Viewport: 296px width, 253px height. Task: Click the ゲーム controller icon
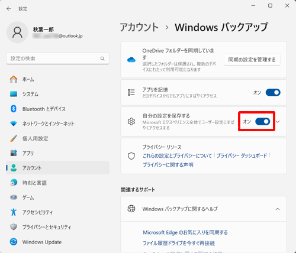pos(14,197)
